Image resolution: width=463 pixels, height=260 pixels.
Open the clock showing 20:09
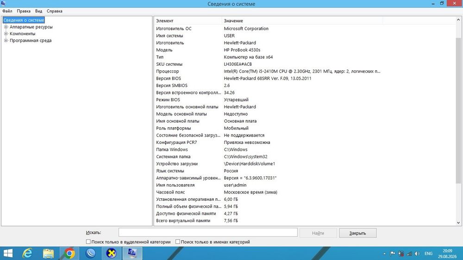(447, 254)
